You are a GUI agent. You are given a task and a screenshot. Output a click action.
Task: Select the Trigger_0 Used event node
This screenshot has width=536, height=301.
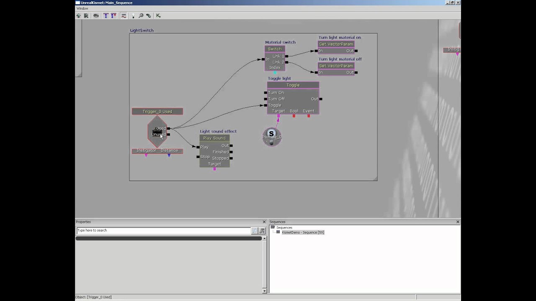pyautogui.click(x=157, y=112)
